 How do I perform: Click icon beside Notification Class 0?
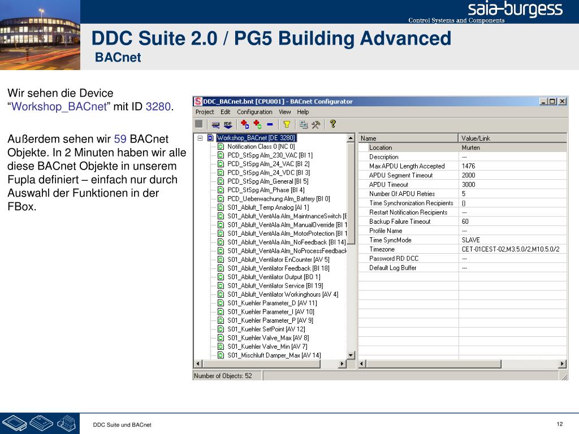coord(221,146)
